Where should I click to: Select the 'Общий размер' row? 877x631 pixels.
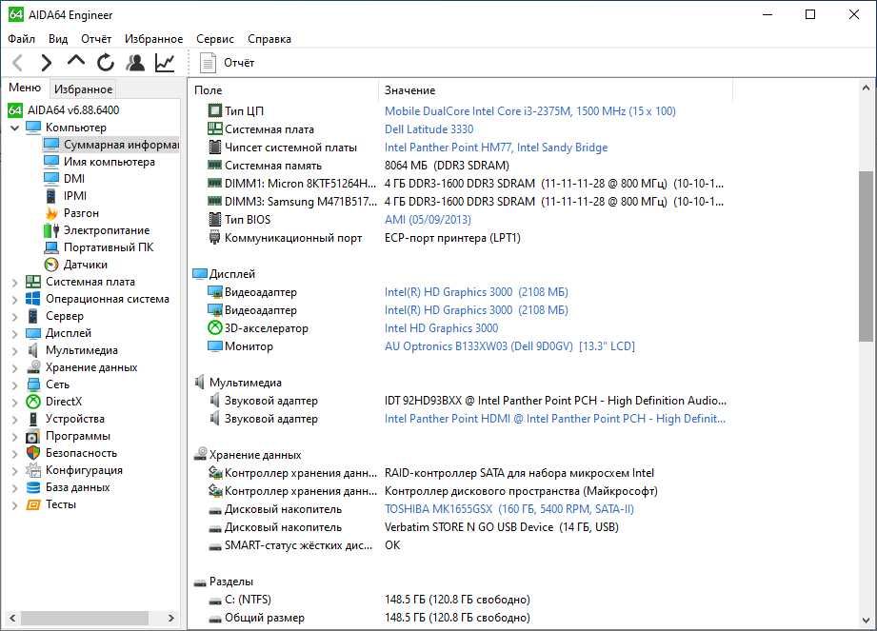click(x=369, y=618)
